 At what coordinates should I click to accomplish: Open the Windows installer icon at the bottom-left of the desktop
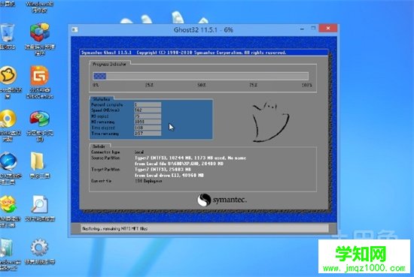[x=6, y=248]
